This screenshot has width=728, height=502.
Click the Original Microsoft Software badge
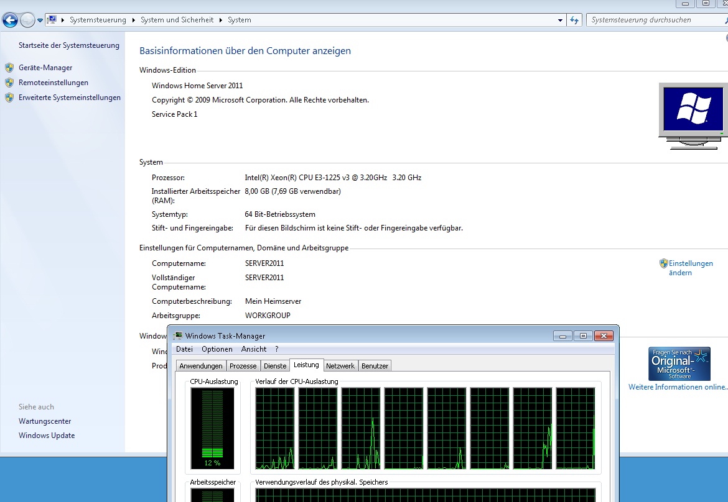(x=679, y=364)
